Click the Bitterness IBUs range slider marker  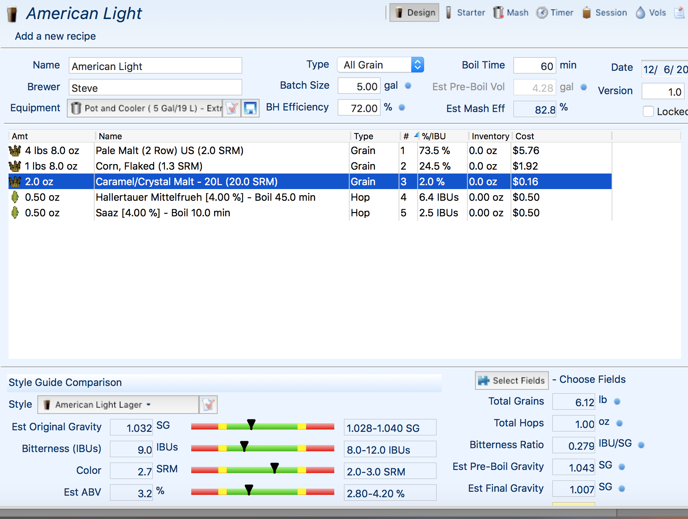[244, 446]
